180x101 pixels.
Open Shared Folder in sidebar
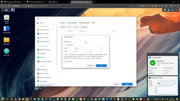pos(44,30)
